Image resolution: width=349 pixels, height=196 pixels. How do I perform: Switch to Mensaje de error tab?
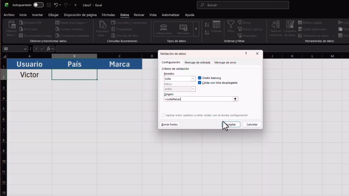click(225, 63)
